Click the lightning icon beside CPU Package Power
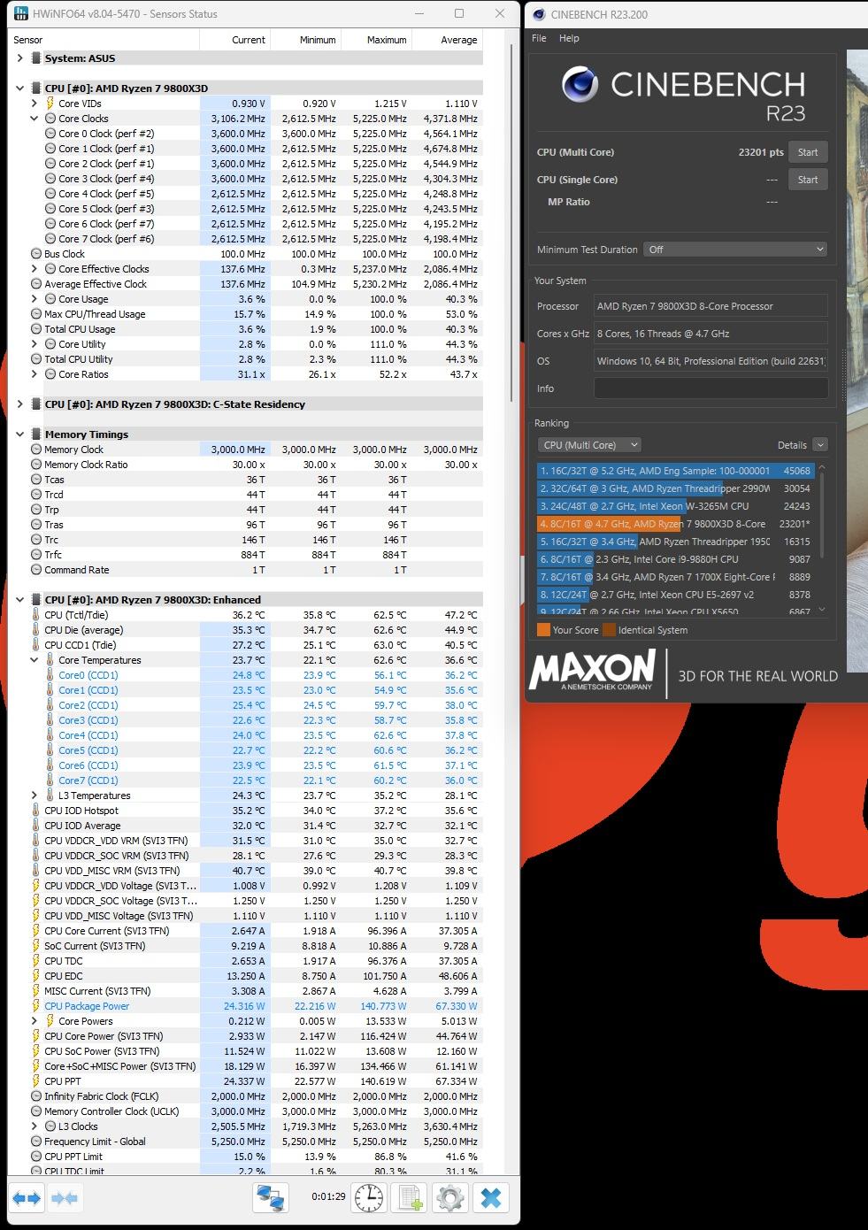This screenshot has width=868, height=1230. tap(36, 1006)
